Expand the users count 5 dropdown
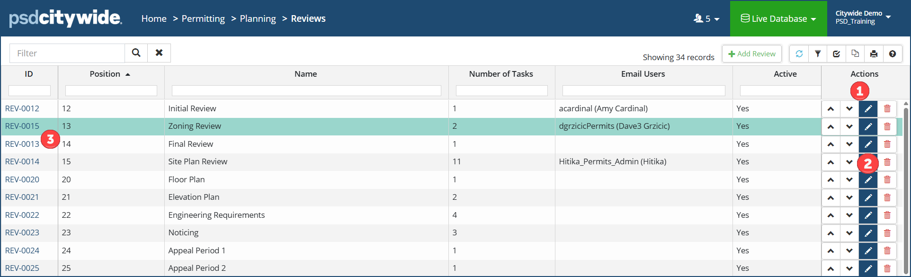Viewport: 911px width, 277px height. click(x=706, y=19)
